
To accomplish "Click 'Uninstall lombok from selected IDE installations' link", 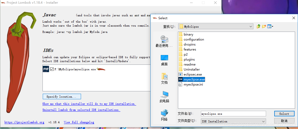I will click(x=81, y=110).
